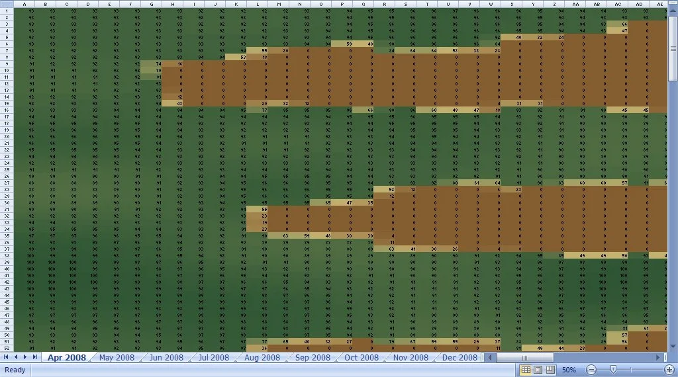678x377 pixels.
Task: Select row 16 header
Action: click(x=7, y=110)
